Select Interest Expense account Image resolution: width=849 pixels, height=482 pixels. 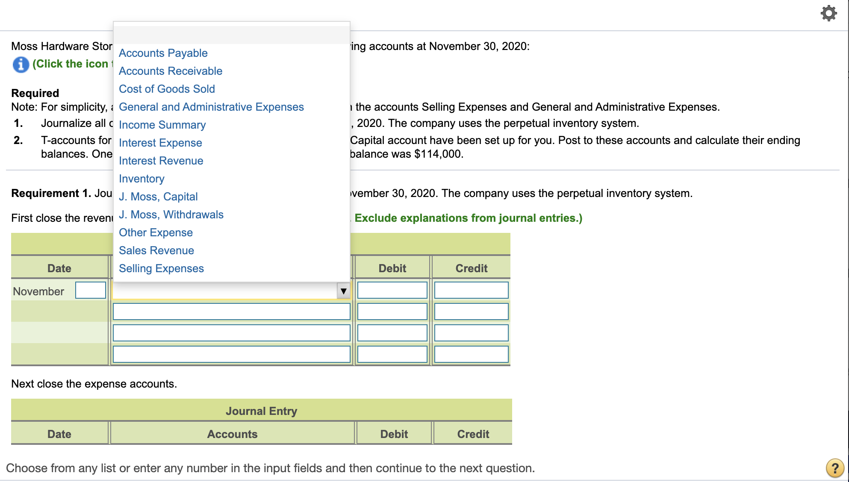161,143
